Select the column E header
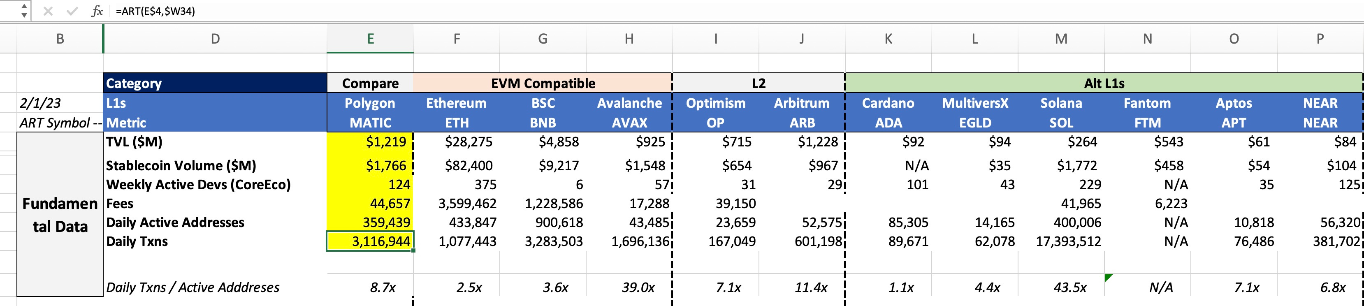Screen dimensions: 1364x306 [370, 39]
